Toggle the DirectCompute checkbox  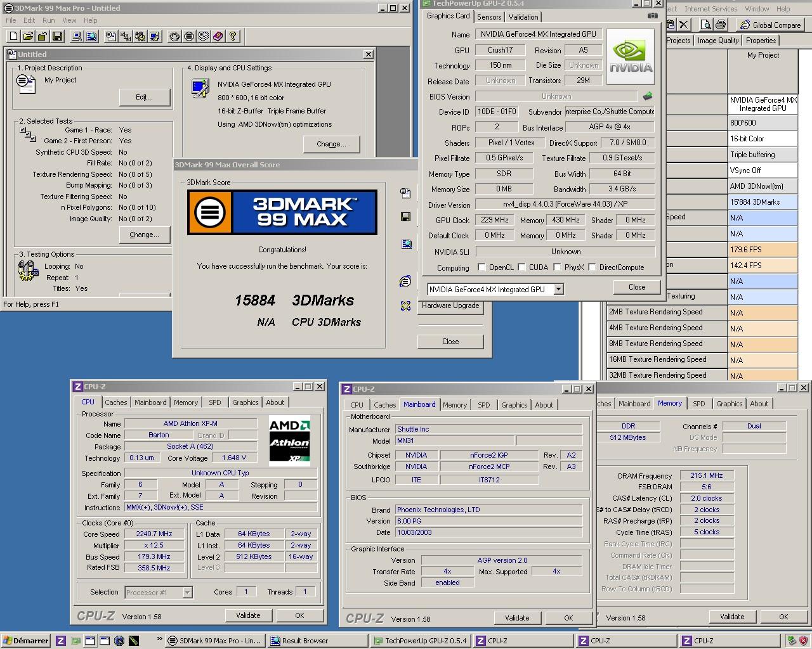[x=592, y=267]
